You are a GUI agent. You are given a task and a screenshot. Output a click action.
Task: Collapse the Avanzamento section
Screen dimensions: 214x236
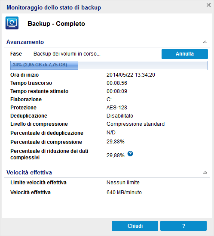pos(205,42)
